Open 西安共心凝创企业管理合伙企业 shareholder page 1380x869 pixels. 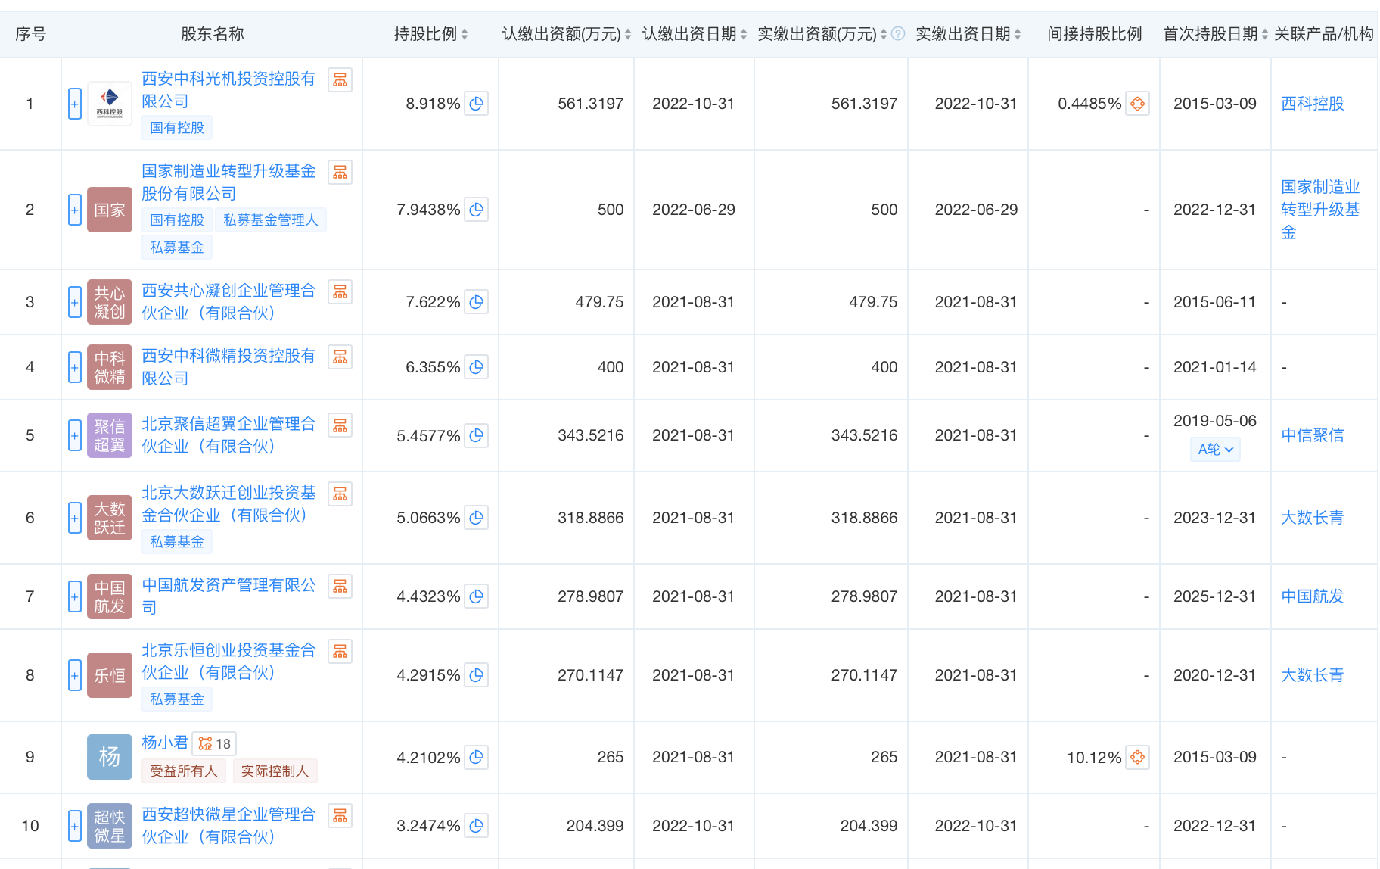[x=228, y=302]
